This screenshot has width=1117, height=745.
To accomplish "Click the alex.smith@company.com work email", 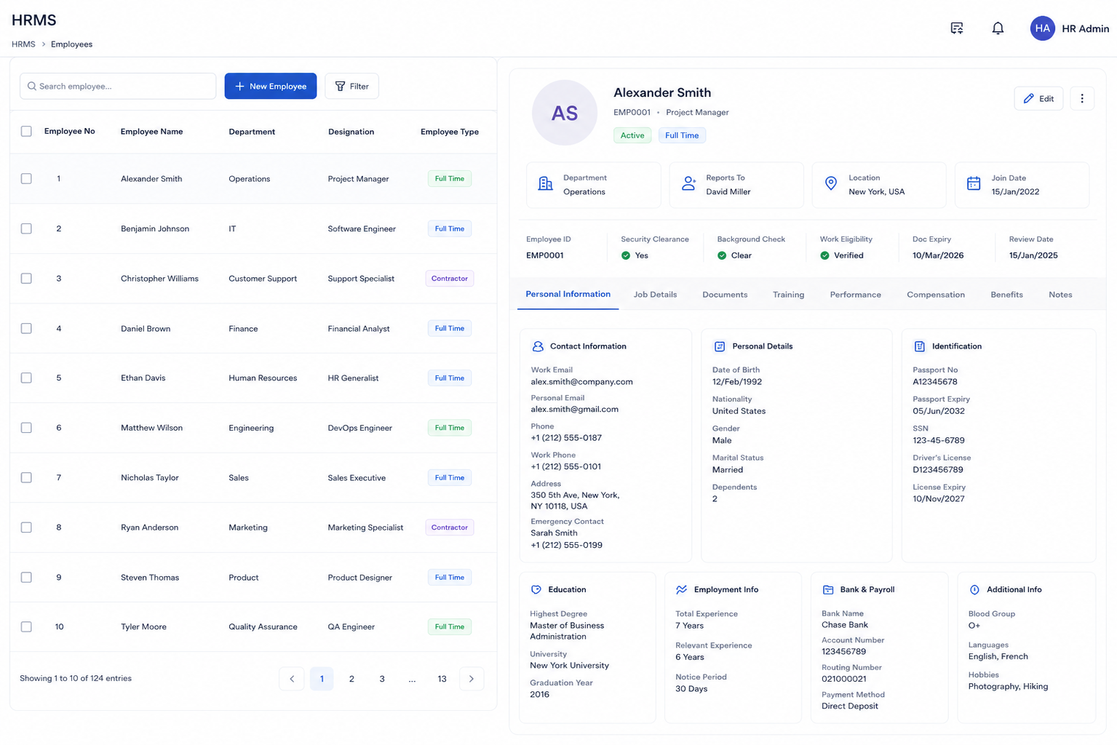I will (581, 381).
